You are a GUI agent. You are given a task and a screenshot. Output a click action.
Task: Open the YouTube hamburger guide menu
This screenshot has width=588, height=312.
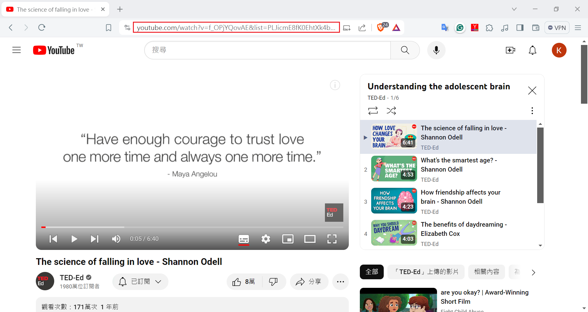[x=17, y=50]
